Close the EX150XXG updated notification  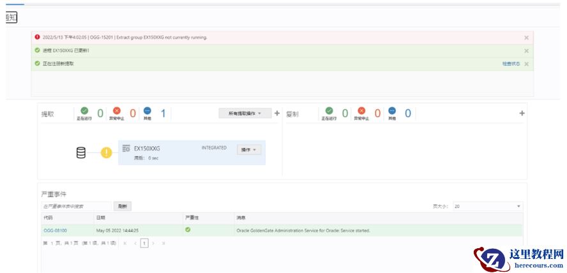(526, 51)
